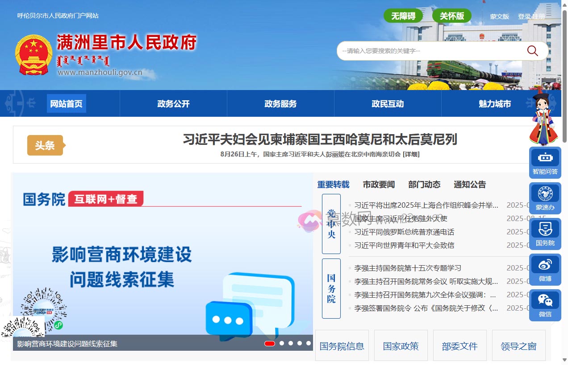Switch to the 政务公开 navigation tab
The width and height of the screenshot is (568, 365).
(x=173, y=103)
